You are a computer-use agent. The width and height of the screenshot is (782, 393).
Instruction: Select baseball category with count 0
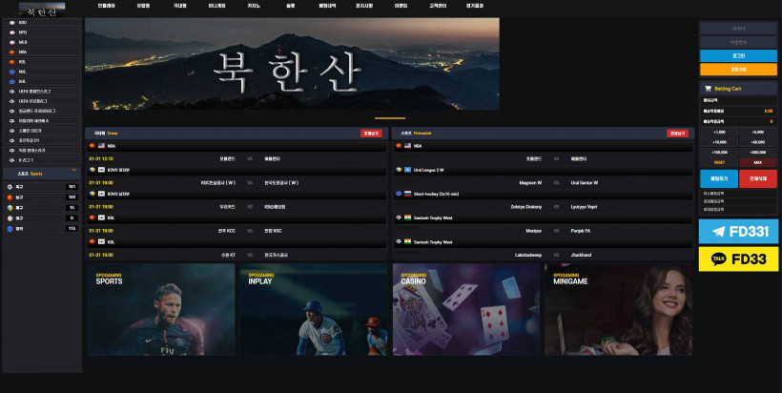point(42,218)
